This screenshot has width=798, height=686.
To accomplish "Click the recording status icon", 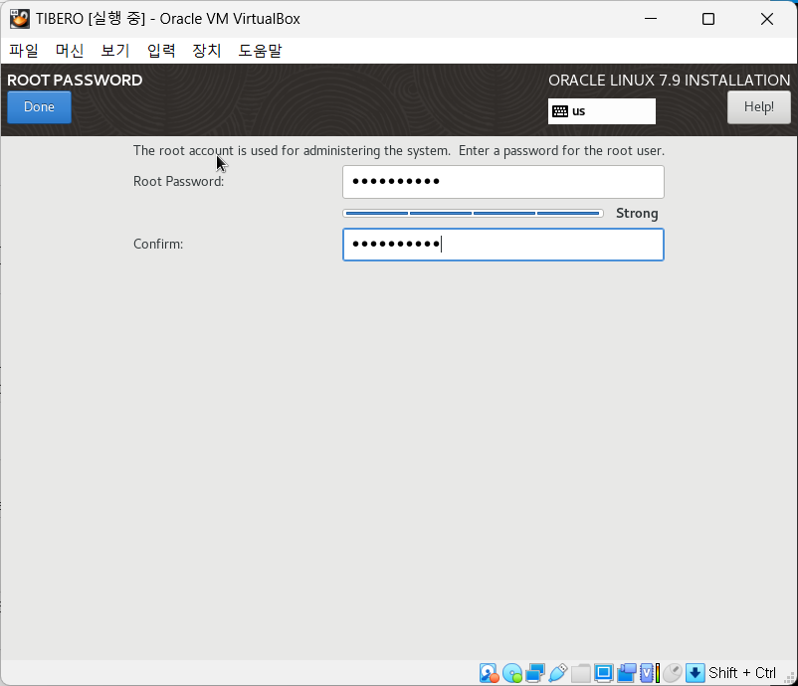I will (627, 673).
